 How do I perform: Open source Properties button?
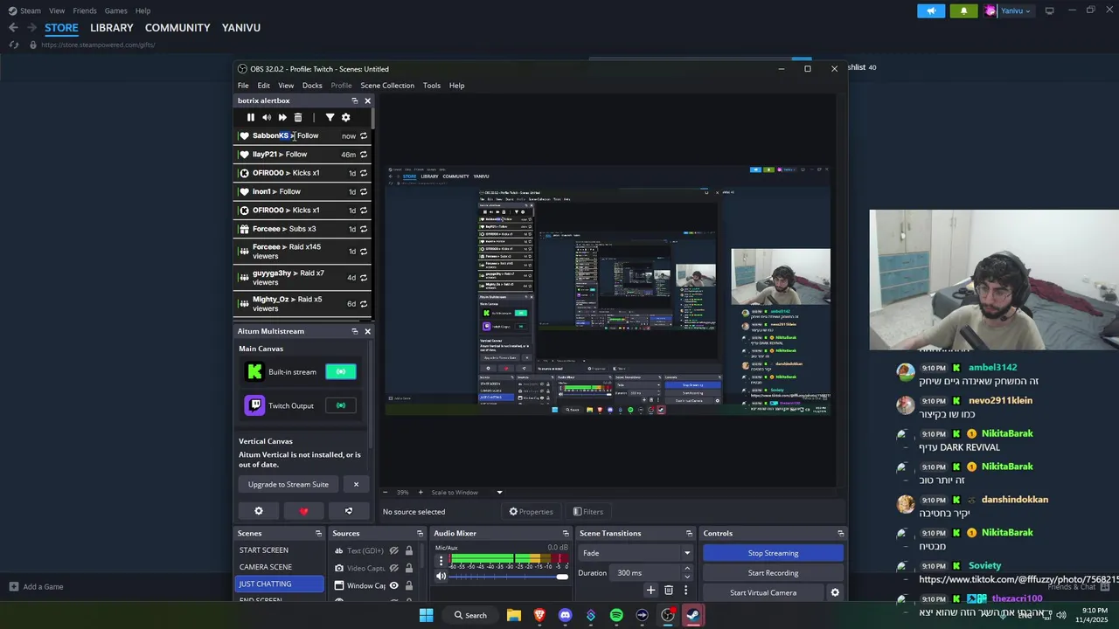532,512
